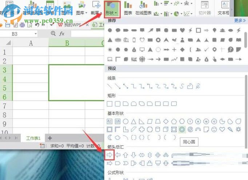The image size is (248, 180).
Task: Choose the parallelogram shape
Action: pos(149,121)
